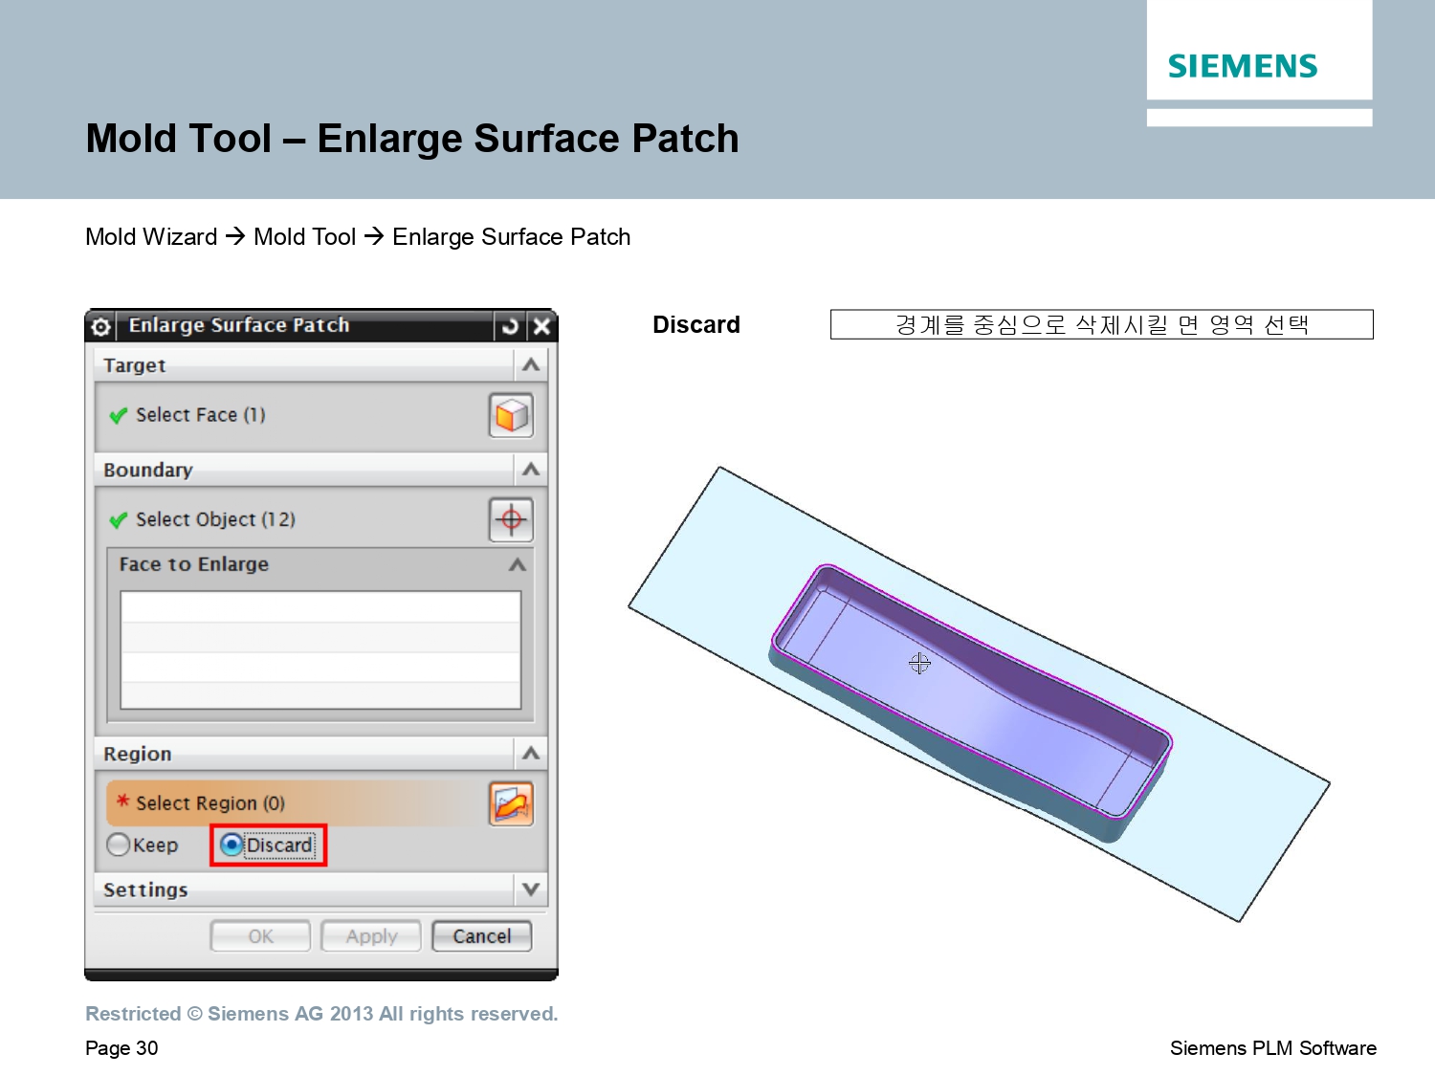This screenshot has width=1435, height=1076.
Task: Click the Mold Wizard breadcrumb text
Action: 151,237
